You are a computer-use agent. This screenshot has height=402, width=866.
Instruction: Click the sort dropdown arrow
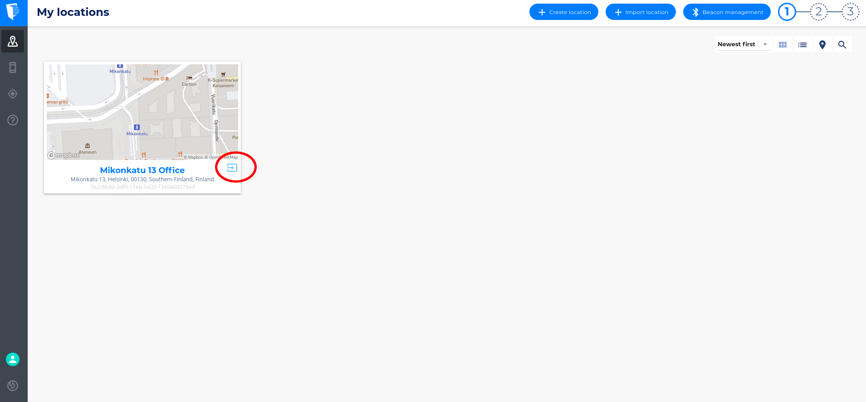765,44
